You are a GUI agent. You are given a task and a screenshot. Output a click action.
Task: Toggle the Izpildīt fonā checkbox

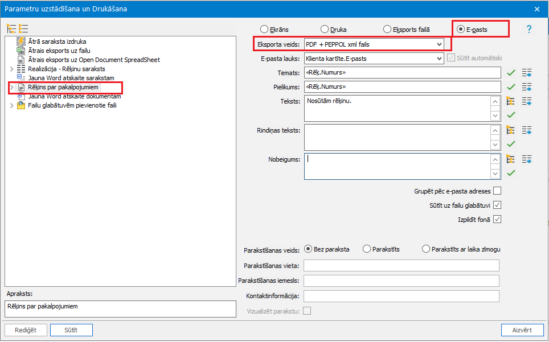tap(497, 220)
